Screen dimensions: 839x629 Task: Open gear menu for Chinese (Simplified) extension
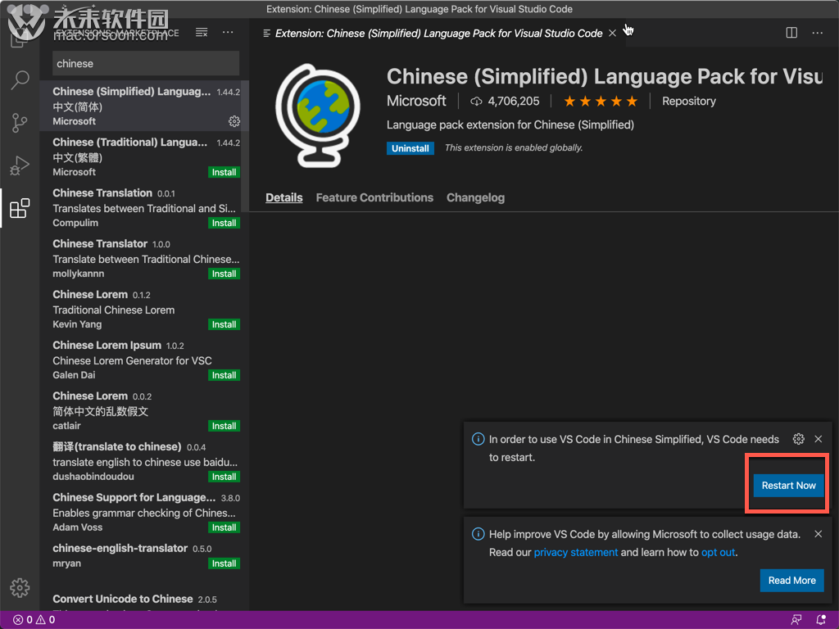coord(234,121)
